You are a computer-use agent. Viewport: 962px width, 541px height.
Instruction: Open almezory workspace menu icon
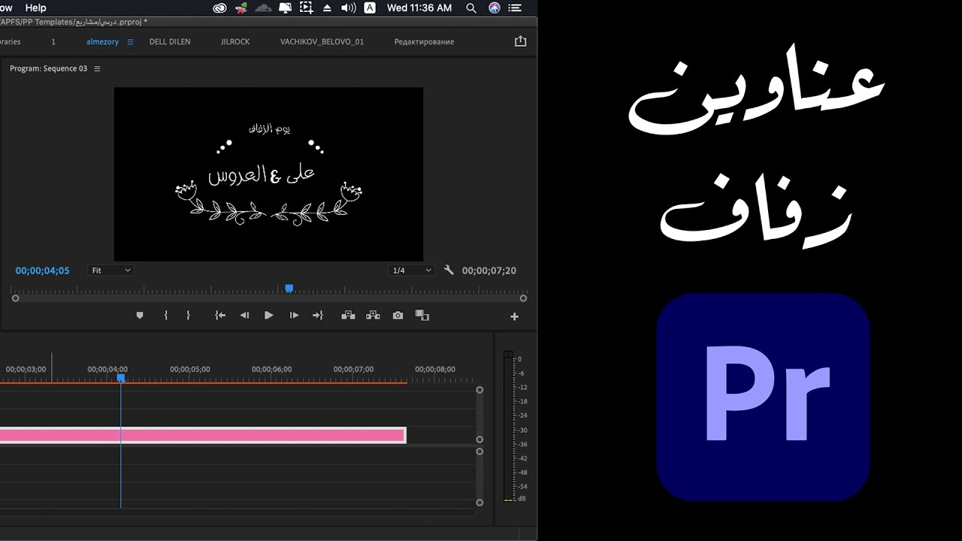130,42
